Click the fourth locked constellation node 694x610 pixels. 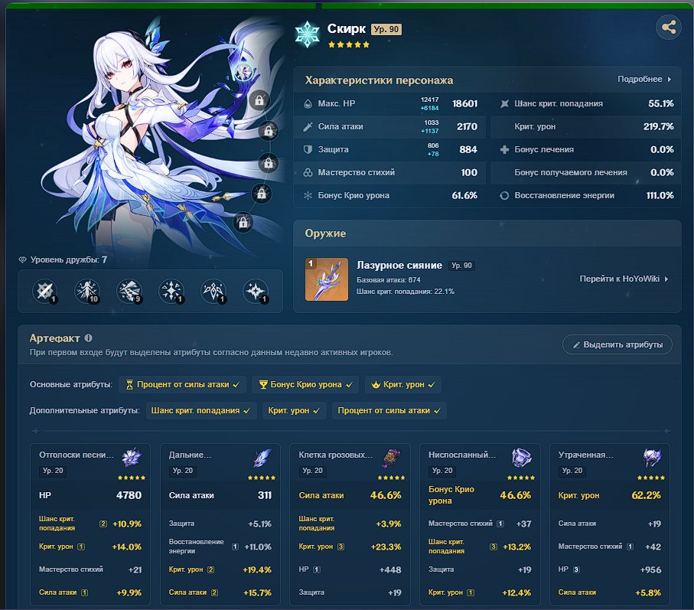pos(269,163)
